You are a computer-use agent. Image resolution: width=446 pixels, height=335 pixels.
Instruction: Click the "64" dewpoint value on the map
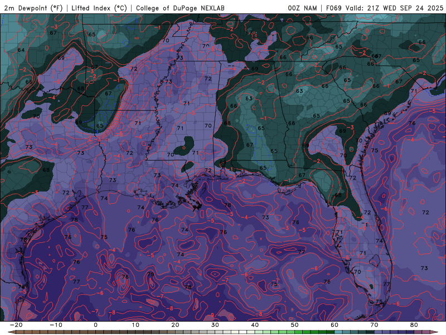click(21, 50)
